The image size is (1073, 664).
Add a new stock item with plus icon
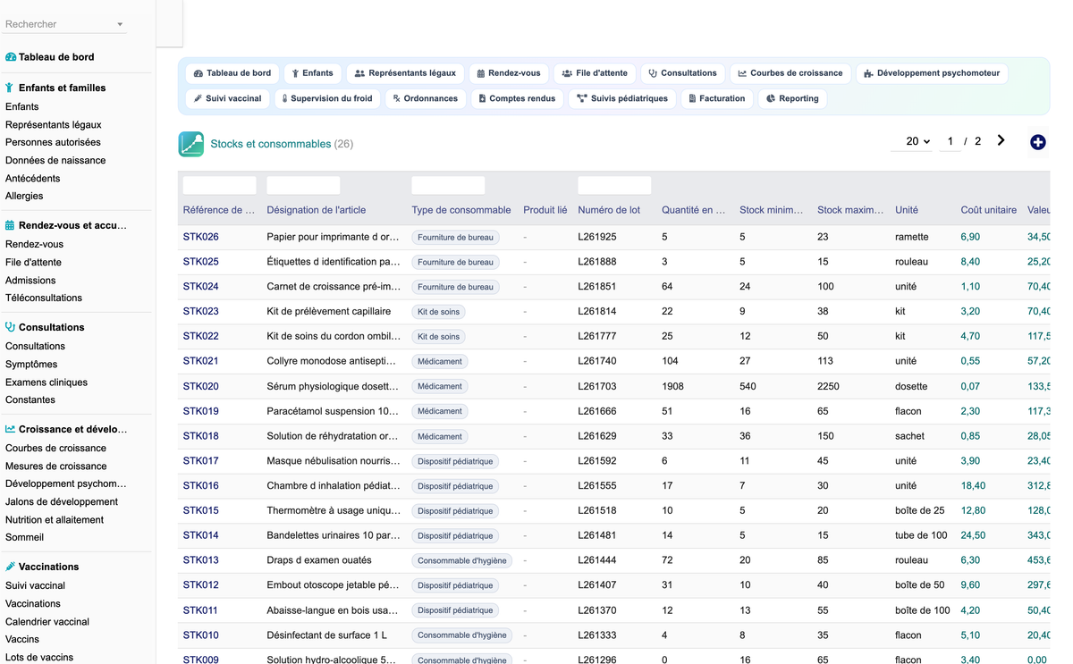pyautogui.click(x=1038, y=142)
